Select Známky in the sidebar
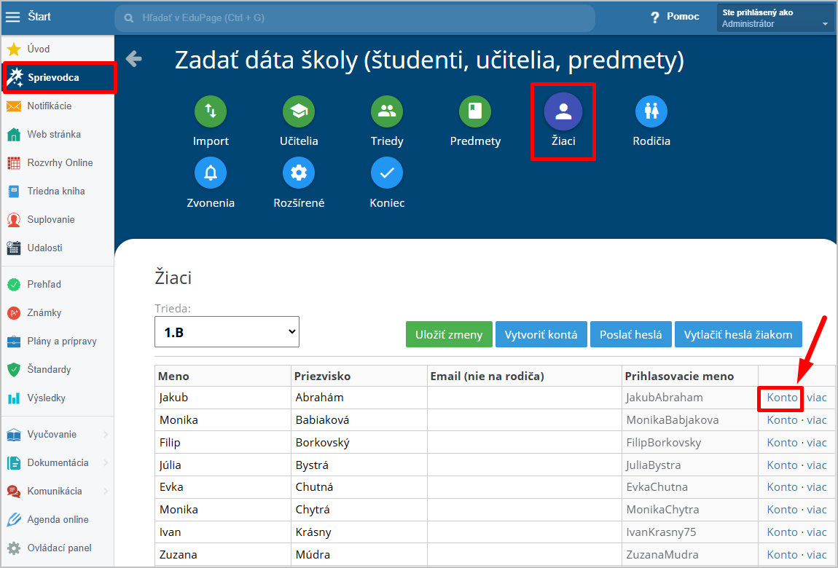Screen dimensions: 838x568 pos(44,313)
